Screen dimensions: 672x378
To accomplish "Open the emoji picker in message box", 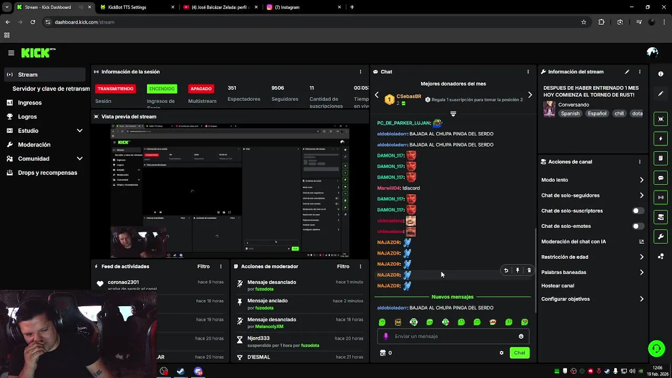I will click(521, 337).
